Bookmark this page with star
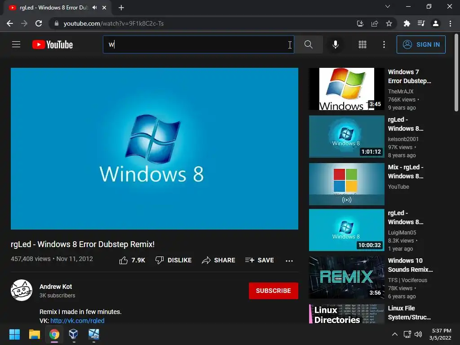460x345 pixels. click(x=389, y=23)
